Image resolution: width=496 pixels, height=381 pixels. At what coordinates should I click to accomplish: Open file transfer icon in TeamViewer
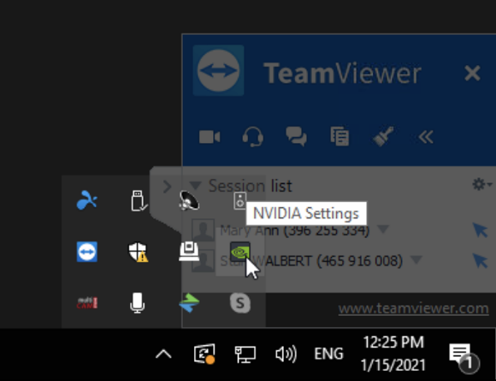pos(340,136)
